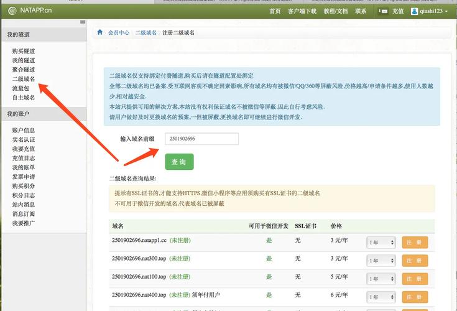Register the 2501902696.nat300.top domain
457x311 pixels.
tap(415, 261)
